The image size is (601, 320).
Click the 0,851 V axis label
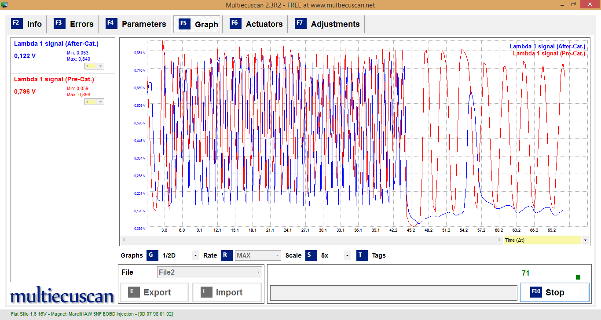[139, 53]
